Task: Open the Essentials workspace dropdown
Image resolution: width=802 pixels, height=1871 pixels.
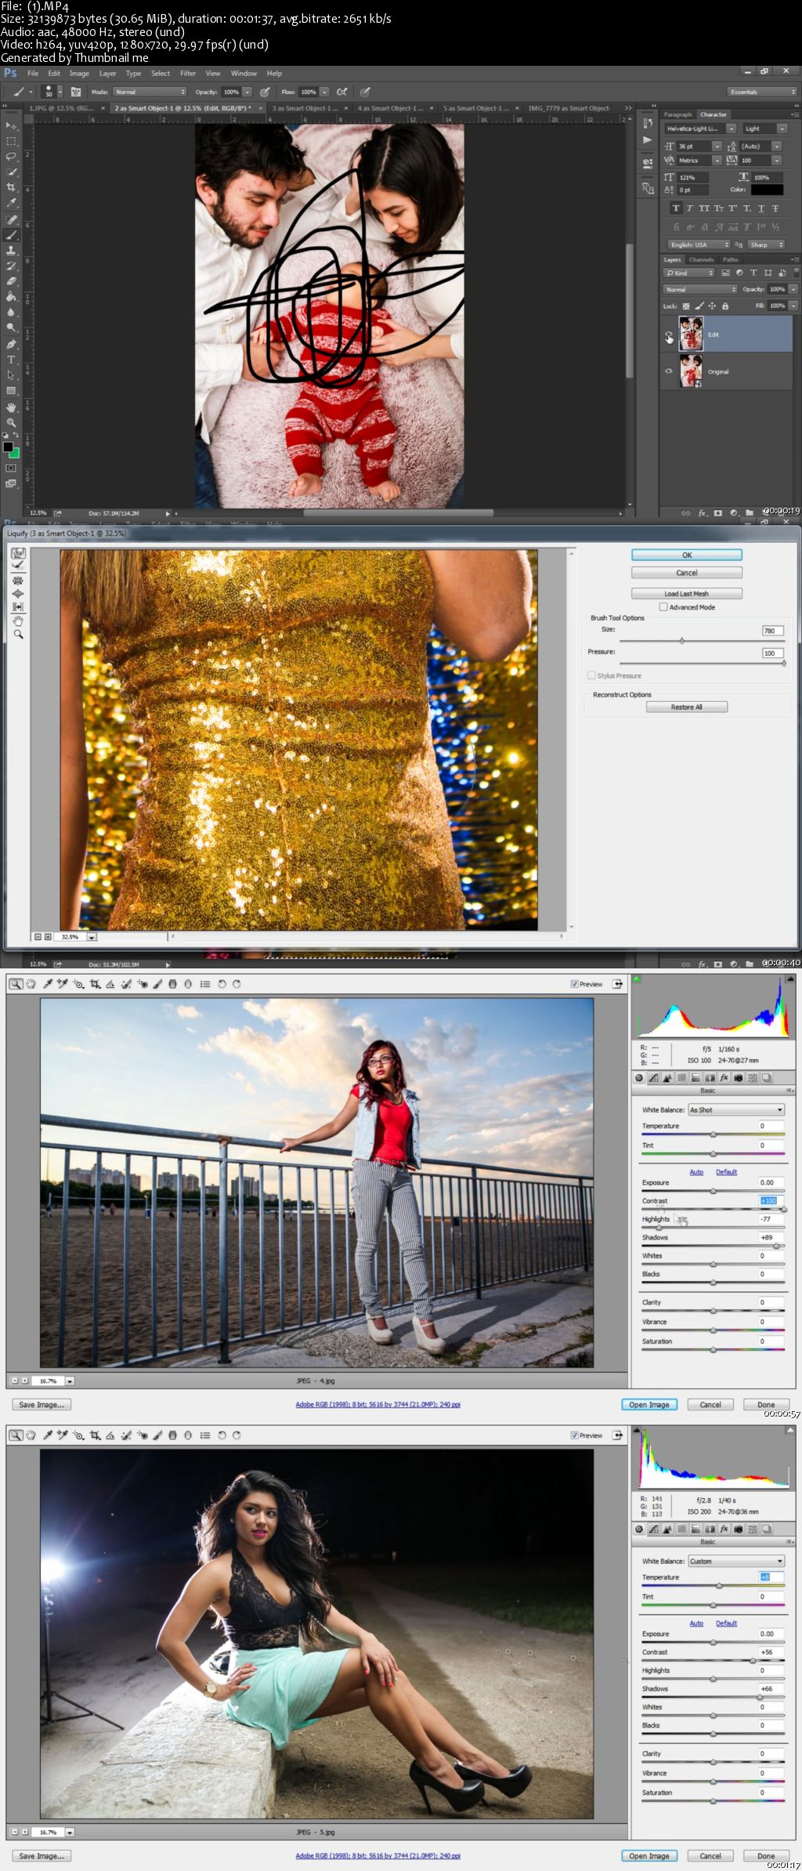Action: [x=761, y=92]
